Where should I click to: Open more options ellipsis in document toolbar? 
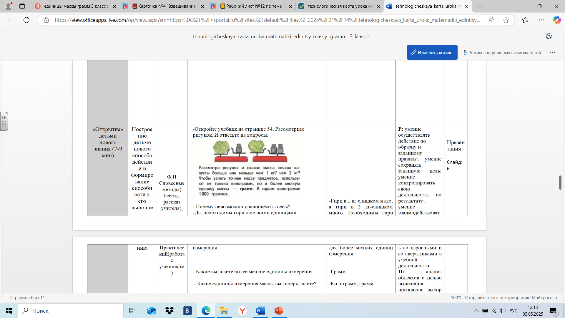tap(552, 52)
